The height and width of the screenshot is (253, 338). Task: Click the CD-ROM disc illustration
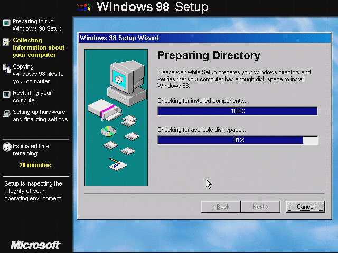coord(108,131)
